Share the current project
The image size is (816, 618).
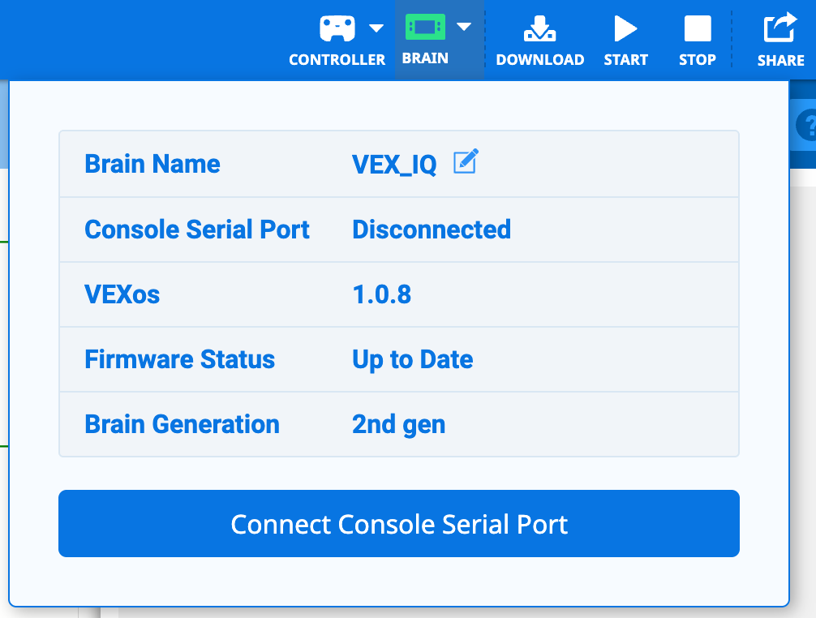pos(779,38)
